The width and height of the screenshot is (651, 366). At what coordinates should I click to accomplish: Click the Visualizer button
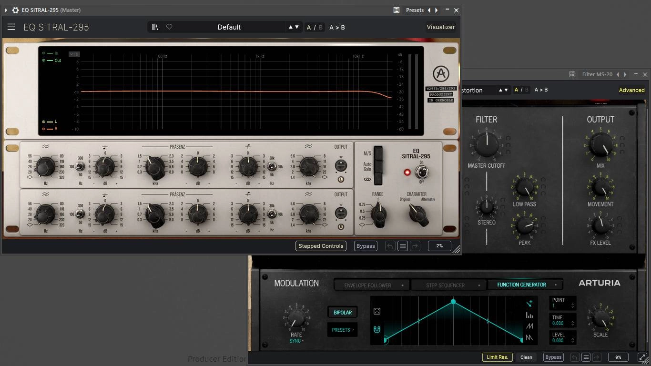[440, 27]
